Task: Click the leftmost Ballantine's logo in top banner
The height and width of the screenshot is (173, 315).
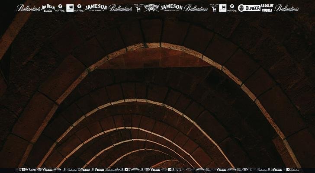Action: pyautogui.click(x=28, y=8)
